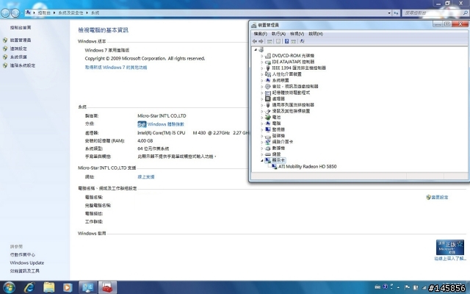The image size is (470, 294).
Task: Click 系統及安全性 in the address breadcrumb
Action: pyautogui.click(x=70, y=13)
